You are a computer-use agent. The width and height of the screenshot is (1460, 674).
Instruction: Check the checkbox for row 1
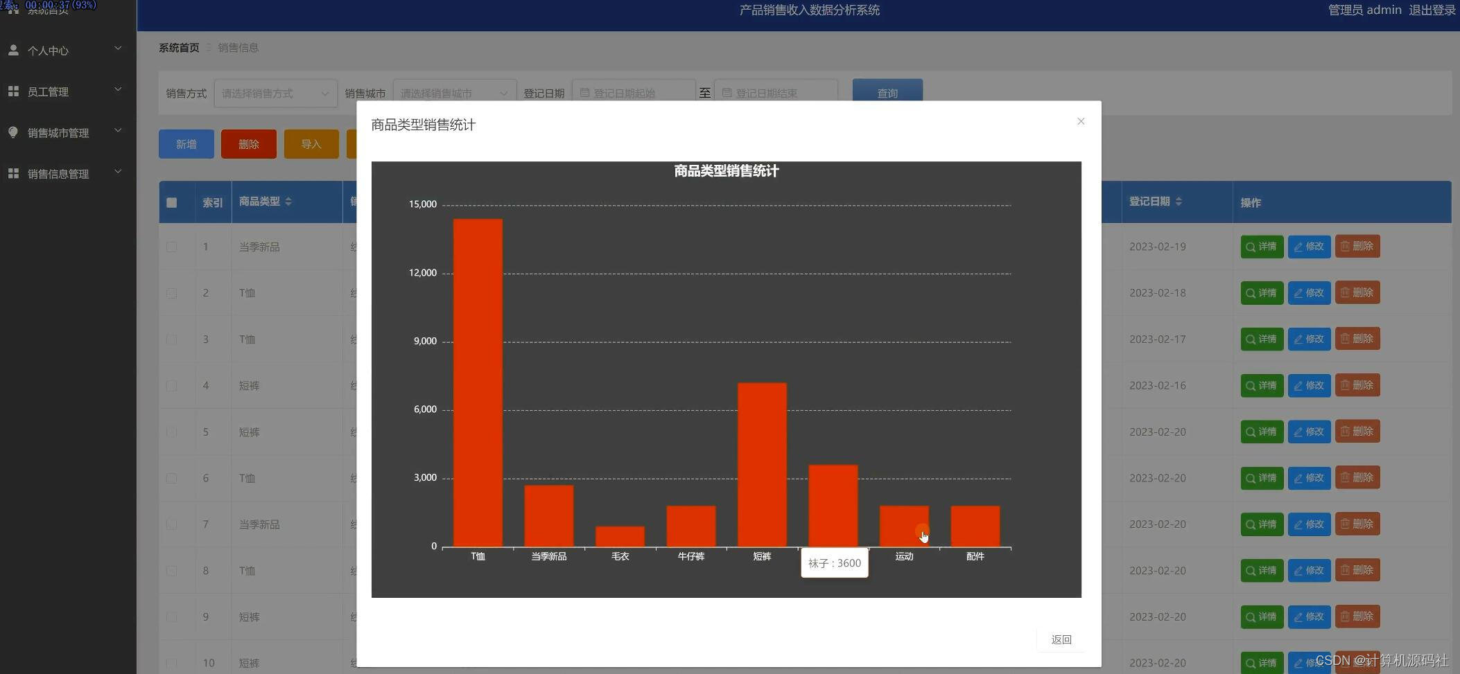point(172,247)
